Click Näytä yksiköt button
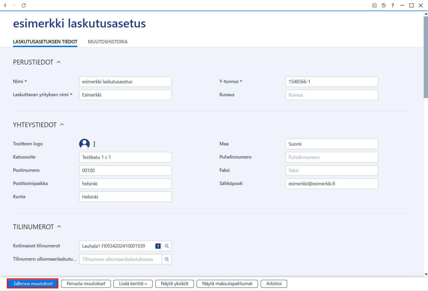The width and height of the screenshot is (428, 291). [x=175, y=284]
